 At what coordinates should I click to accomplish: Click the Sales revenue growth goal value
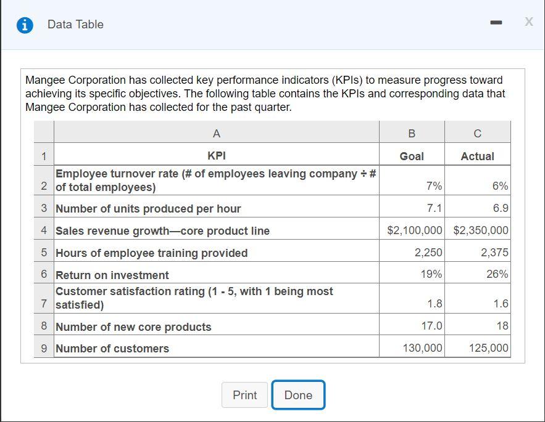pyautogui.click(x=412, y=229)
